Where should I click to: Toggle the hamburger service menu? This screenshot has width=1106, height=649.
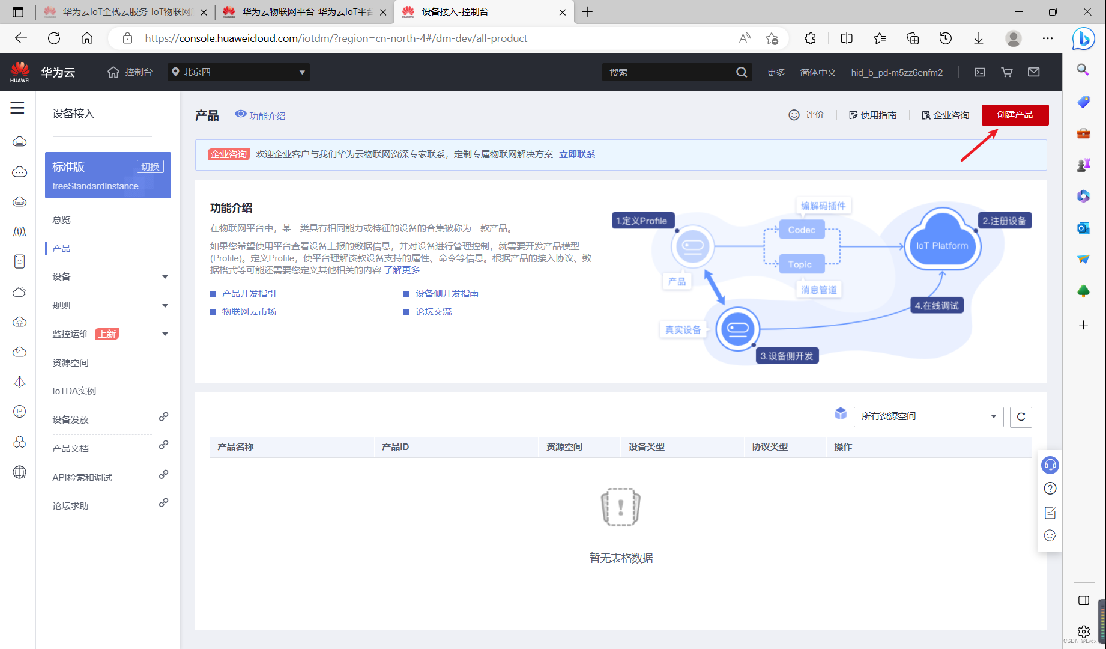pyautogui.click(x=17, y=108)
